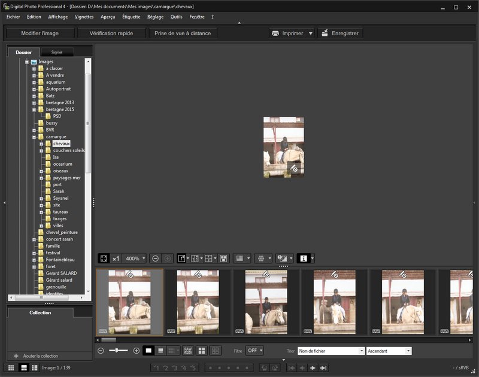This screenshot has height=377, width=479.
Task: Select thumbnail with info display mode
Action: tap(160, 351)
